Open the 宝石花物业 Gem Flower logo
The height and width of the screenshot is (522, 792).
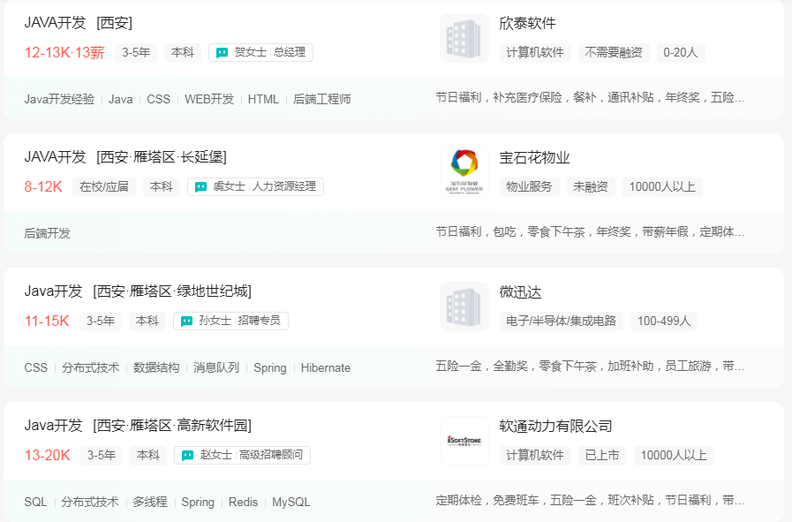coord(464,172)
